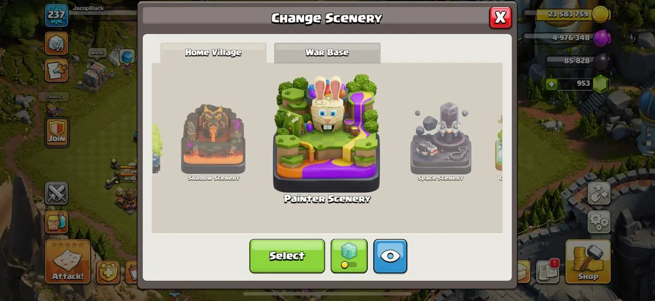
Task: Open the crossed swords battle log icon
Action: [56, 194]
